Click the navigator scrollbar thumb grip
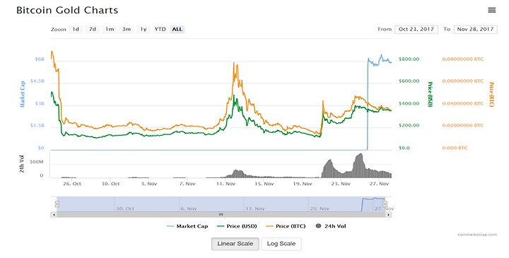 click(x=221, y=214)
